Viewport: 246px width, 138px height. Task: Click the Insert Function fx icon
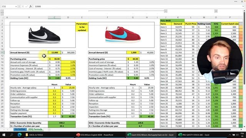point(30,7)
